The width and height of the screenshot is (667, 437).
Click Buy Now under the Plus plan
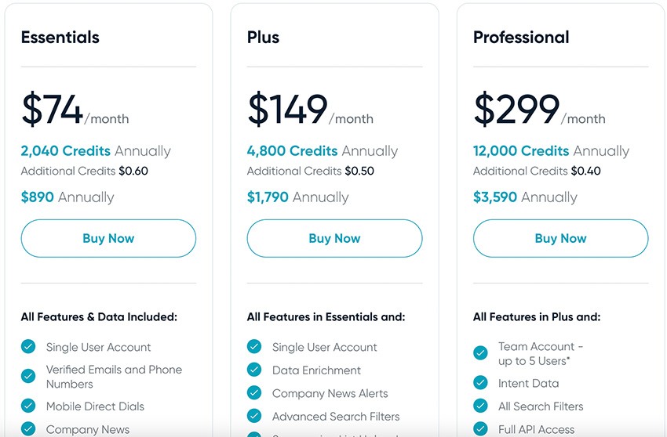(335, 238)
